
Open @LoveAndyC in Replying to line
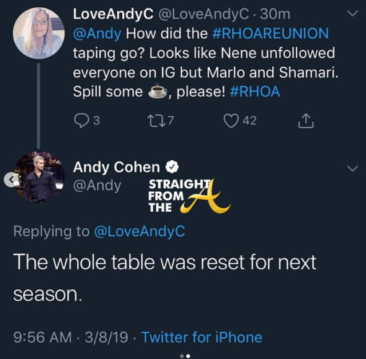[140, 231]
